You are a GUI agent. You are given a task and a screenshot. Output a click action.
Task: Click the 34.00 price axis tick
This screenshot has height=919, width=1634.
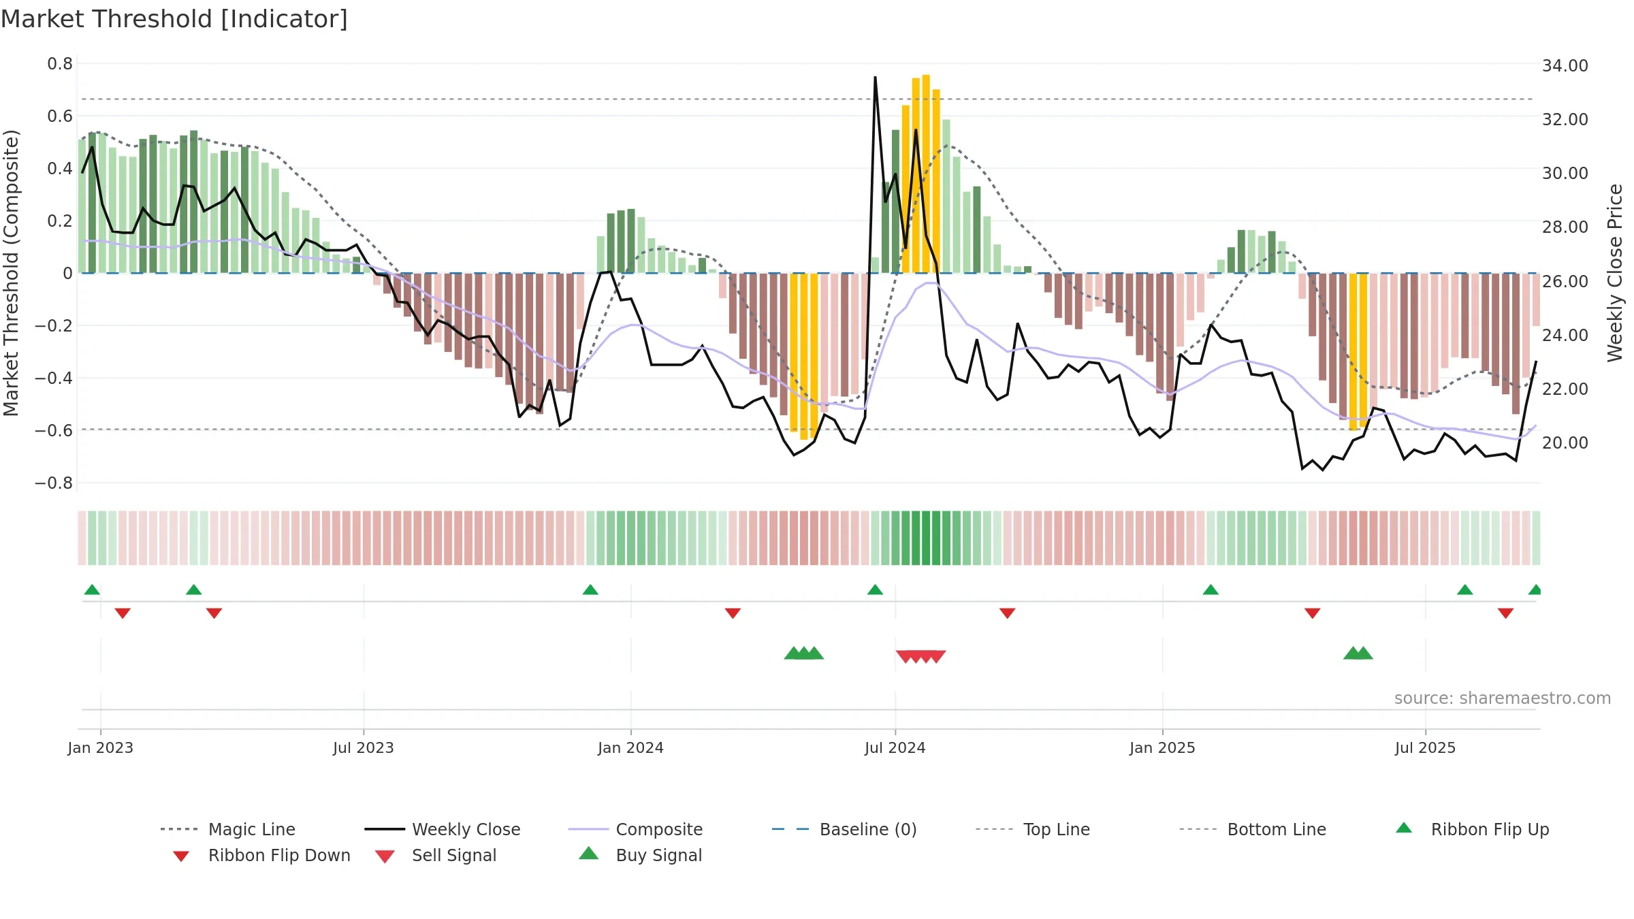tap(1565, 65)
